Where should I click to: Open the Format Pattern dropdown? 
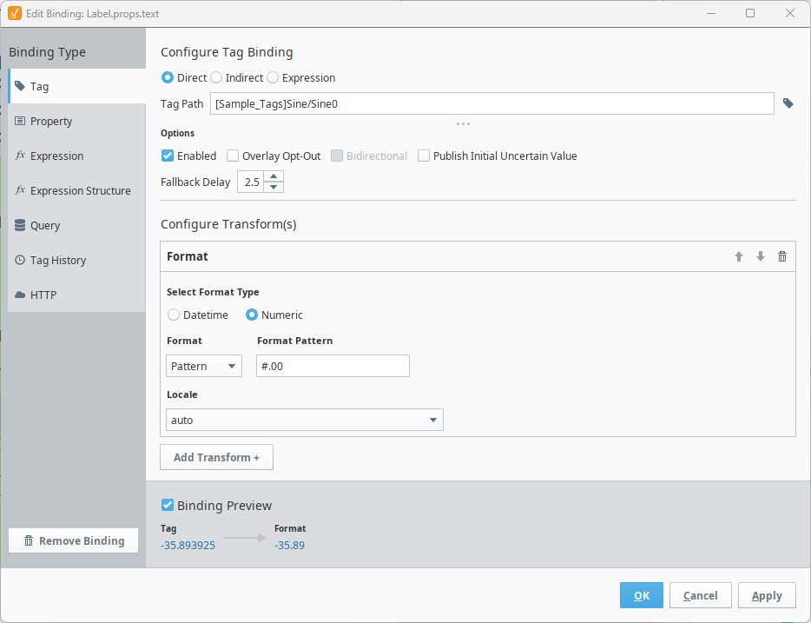[x=204, y=366]
